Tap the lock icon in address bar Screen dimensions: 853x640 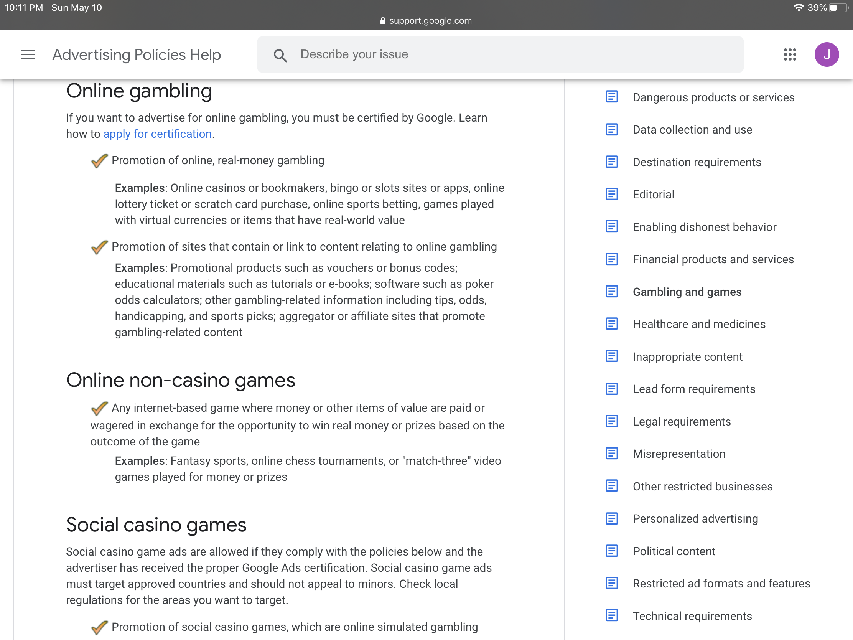(382, 21)
